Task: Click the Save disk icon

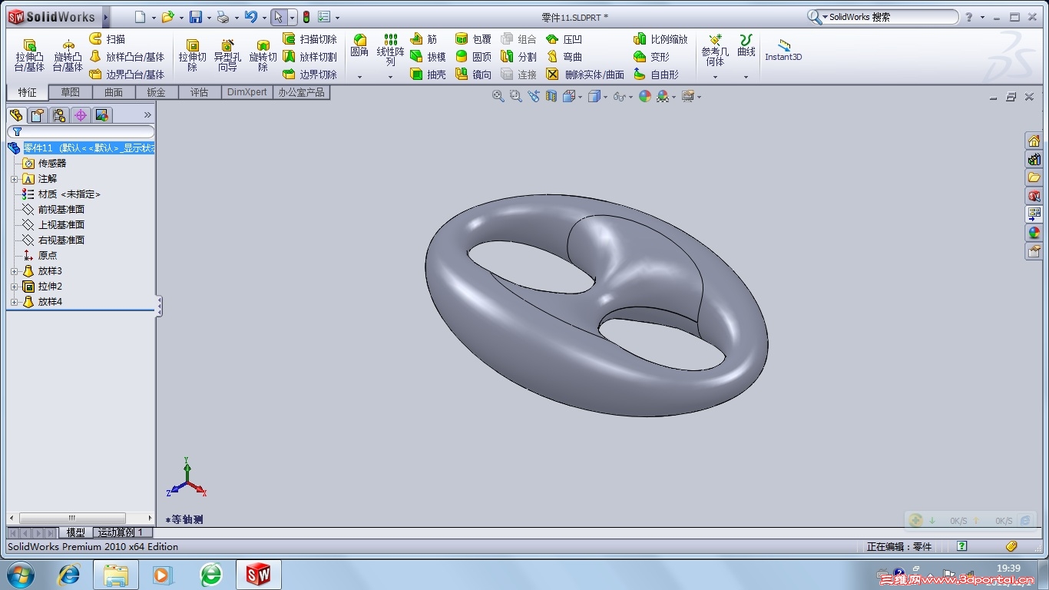Action: pyautogui.click(x=196, y=17)
